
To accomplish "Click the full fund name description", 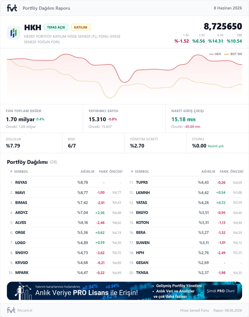I will coord(72,39).
